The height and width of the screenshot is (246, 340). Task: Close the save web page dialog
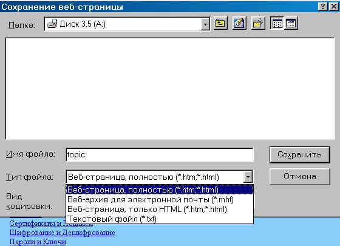click(x=333, y=7)
